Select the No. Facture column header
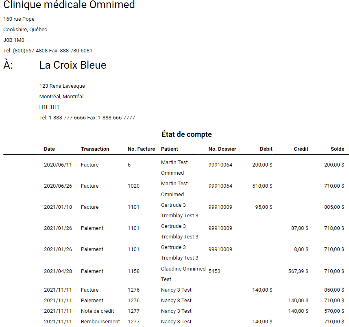The width and height of the screenshot is (349, 327). click(141, 149)
